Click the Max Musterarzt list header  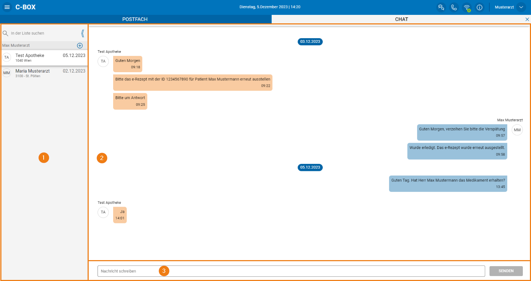16,45
